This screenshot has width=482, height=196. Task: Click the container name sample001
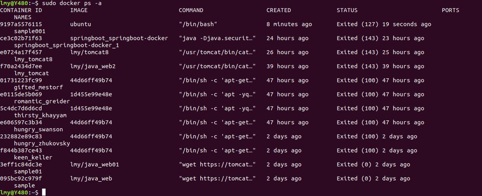point(30,31)
